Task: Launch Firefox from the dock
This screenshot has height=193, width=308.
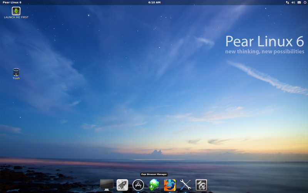Action: [x=170, y=185]
